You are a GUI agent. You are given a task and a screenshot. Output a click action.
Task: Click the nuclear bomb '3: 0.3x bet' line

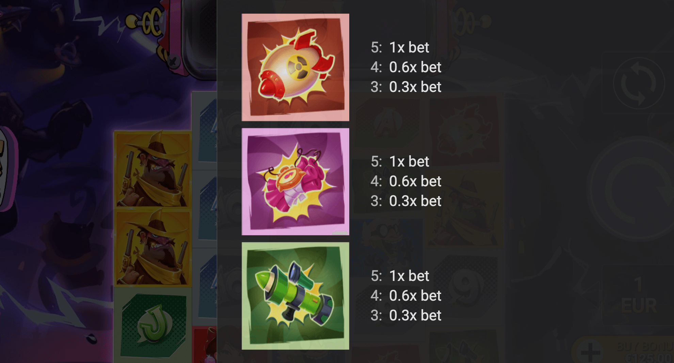(x=406, y=87)
